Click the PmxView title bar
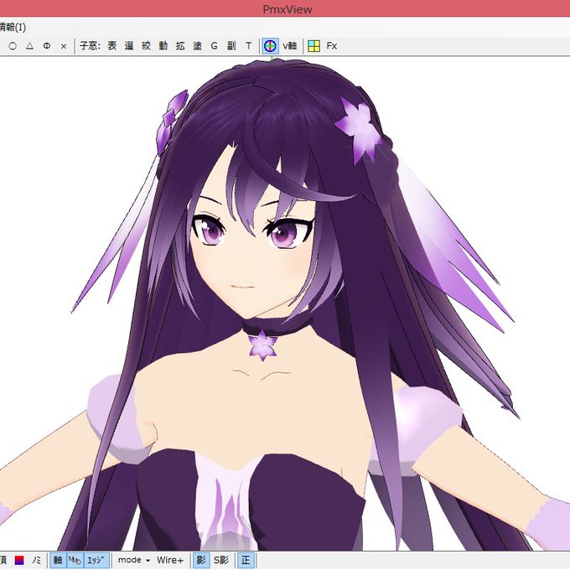Viewport: 570px width, 570px height. click(285, 8)
